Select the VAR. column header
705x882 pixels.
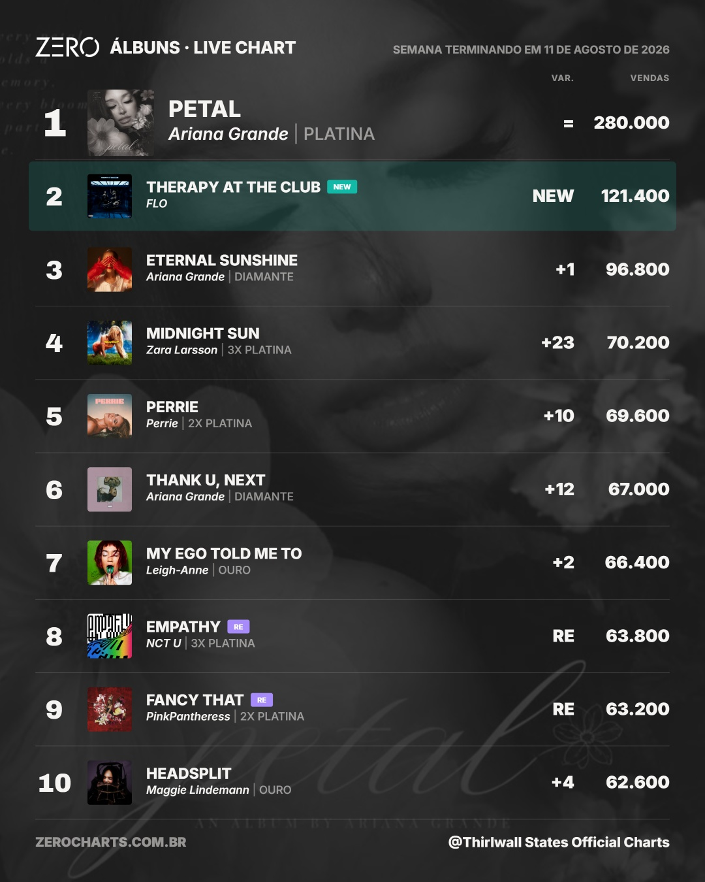pyautogui.click(x=563, y=78)
